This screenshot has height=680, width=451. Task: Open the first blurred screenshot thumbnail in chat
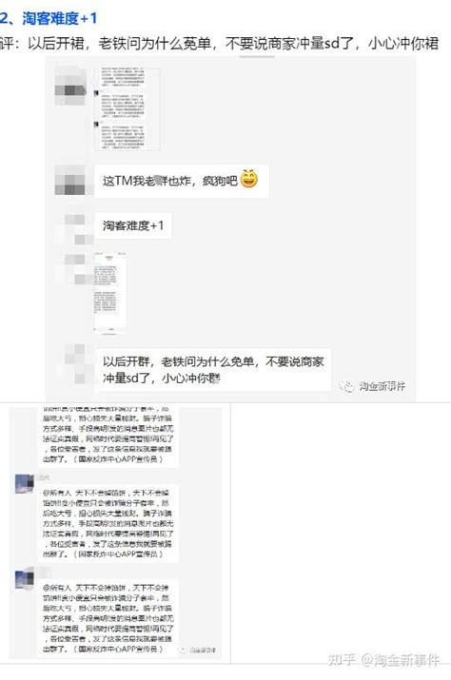point(127,108)
